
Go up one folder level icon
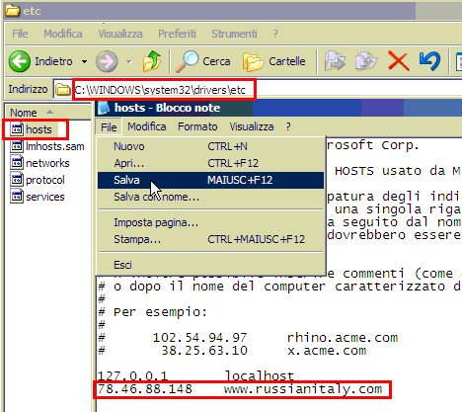tap(152, 61)
